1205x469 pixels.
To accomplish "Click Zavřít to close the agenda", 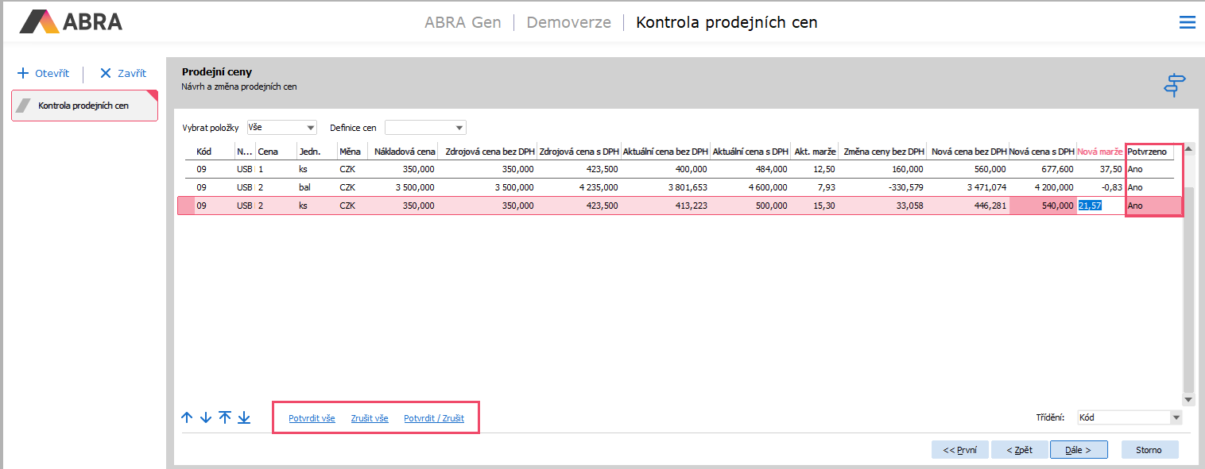I will coord(123,73).
